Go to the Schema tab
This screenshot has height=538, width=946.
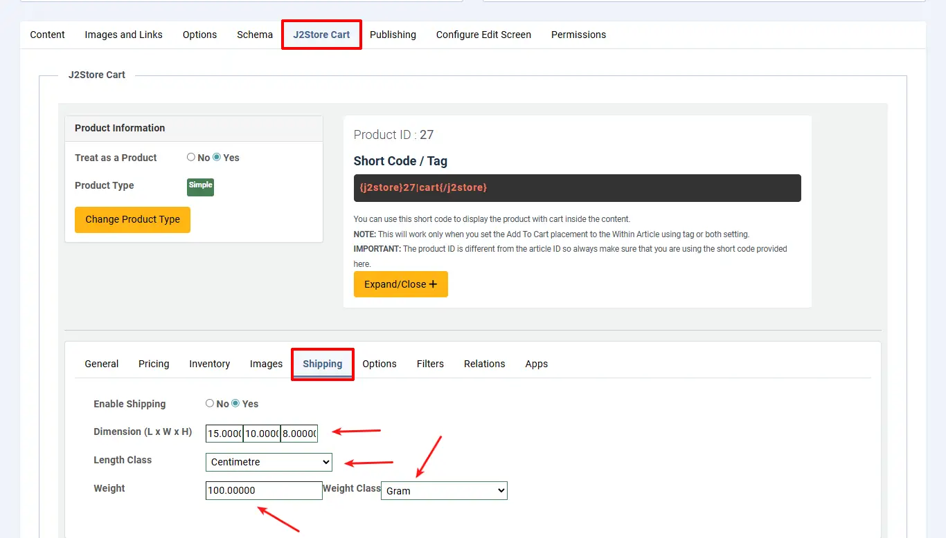tap(255, 35)
